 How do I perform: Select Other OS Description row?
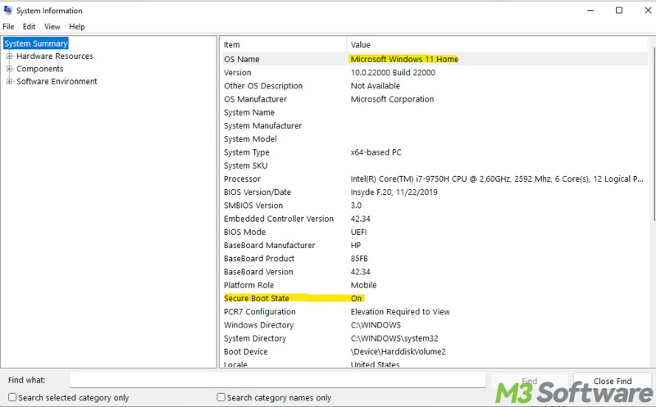click(434, 86)
